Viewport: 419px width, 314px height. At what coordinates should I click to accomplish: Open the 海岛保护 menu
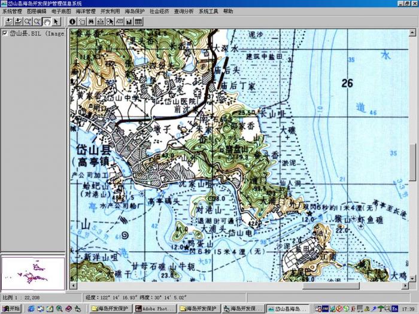(x=135, y=11)
